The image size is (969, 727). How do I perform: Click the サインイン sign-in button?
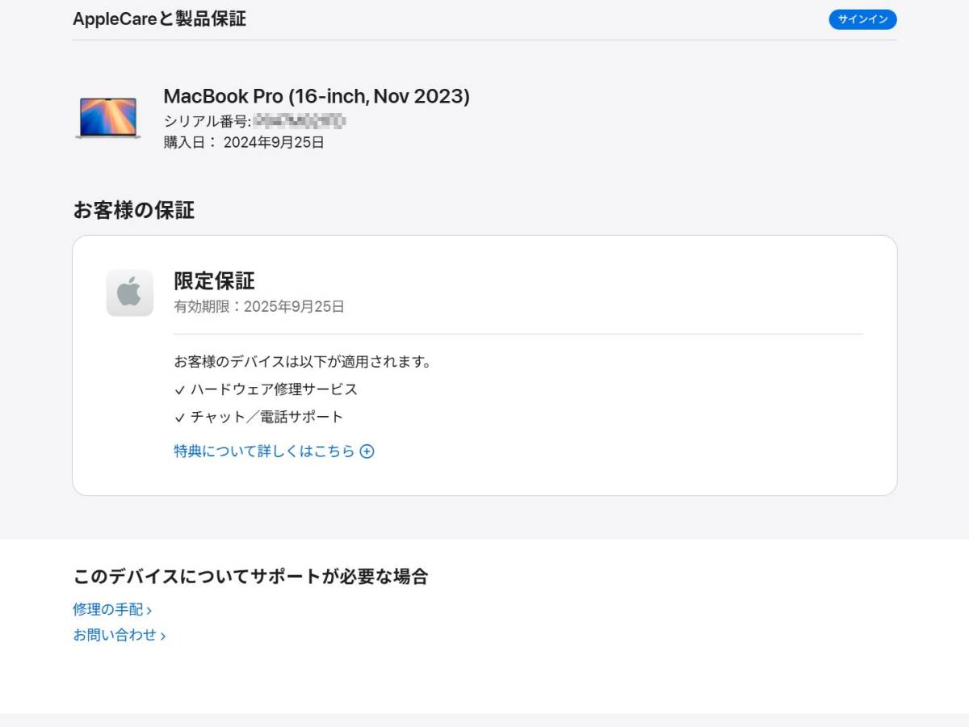862,19
